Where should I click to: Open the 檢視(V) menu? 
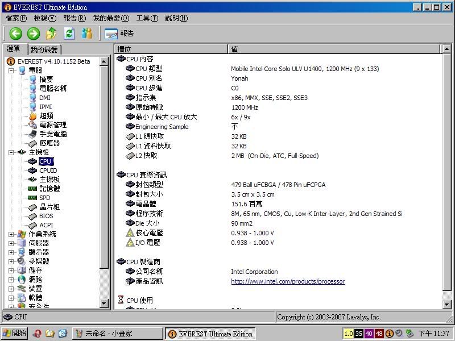[x=45, y=18]
